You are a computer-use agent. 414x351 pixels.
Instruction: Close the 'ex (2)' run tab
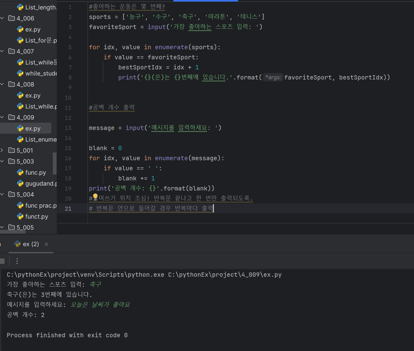point(46,244)
